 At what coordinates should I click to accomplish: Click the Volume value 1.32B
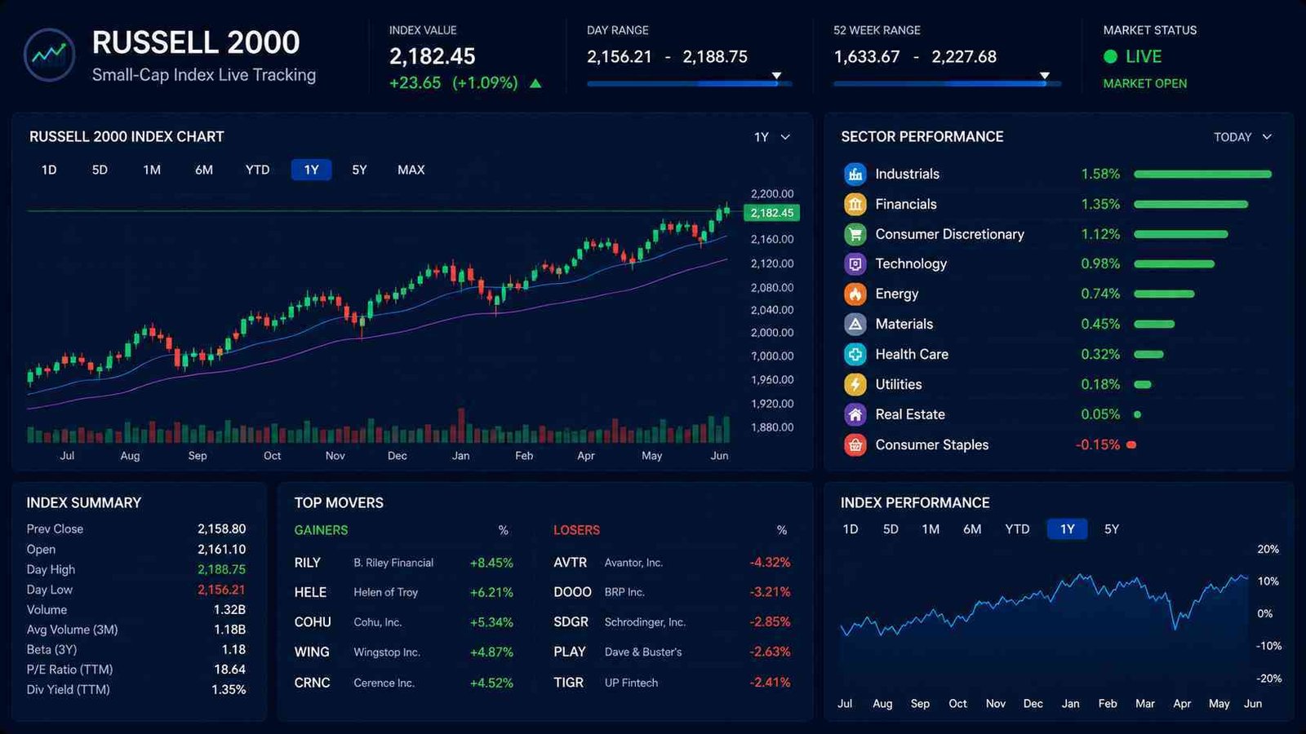point(229,609)
